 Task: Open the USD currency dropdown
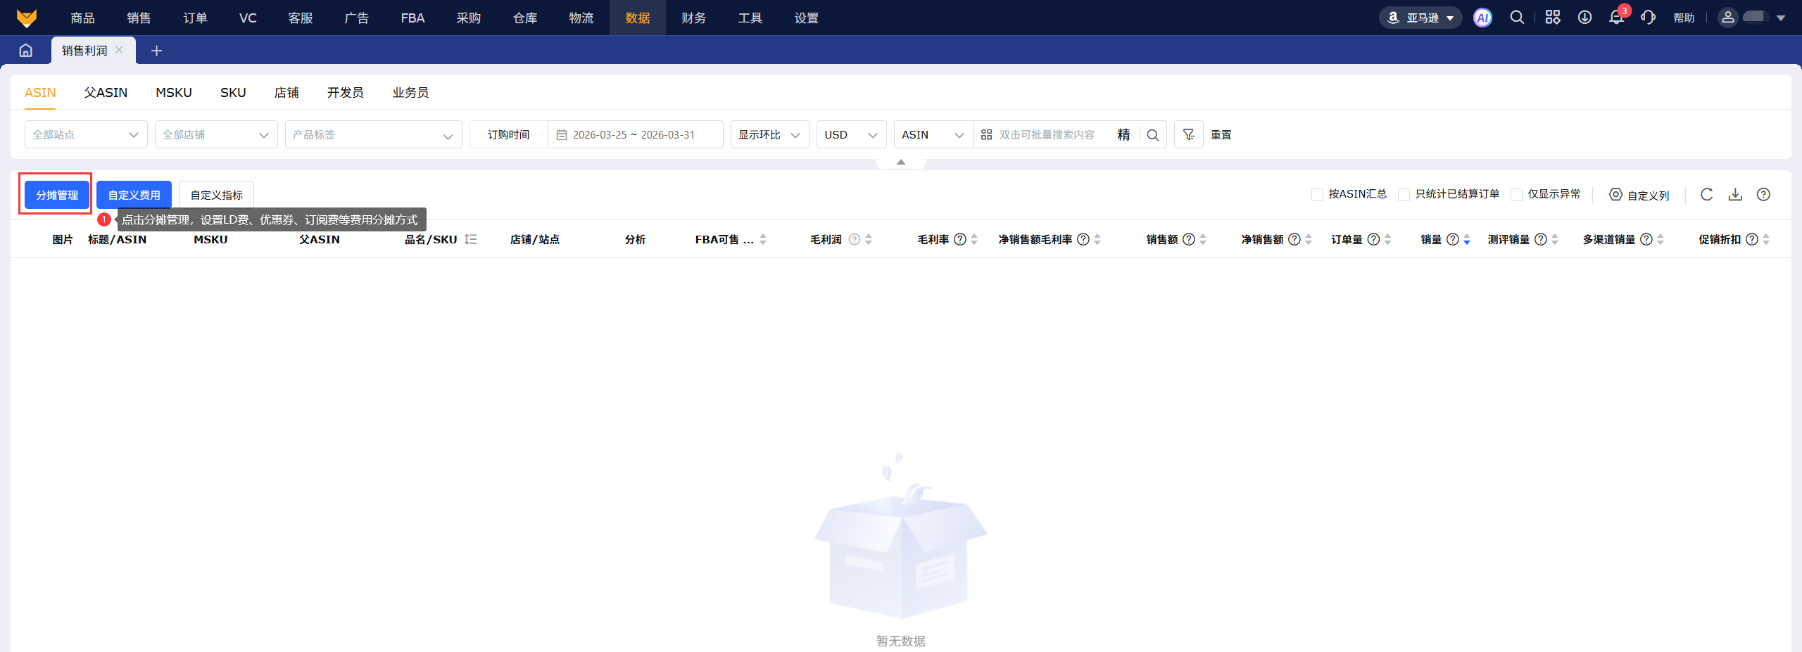tap(851, 134)
